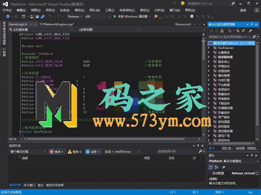
Task: Click the account avatar icon top right
Action: point(257,10)
